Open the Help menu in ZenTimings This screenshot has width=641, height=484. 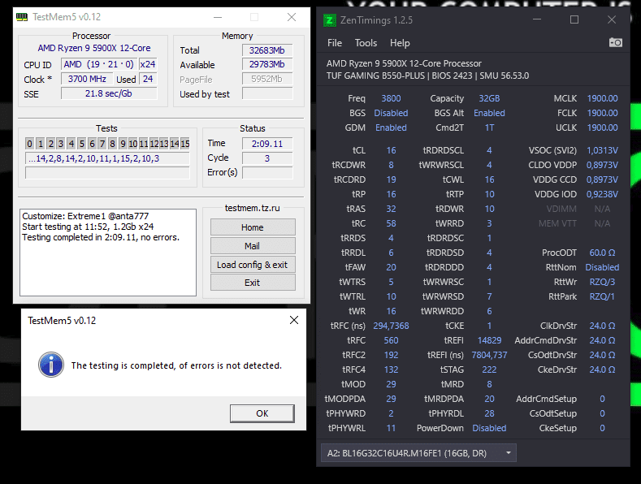[400, 43]
